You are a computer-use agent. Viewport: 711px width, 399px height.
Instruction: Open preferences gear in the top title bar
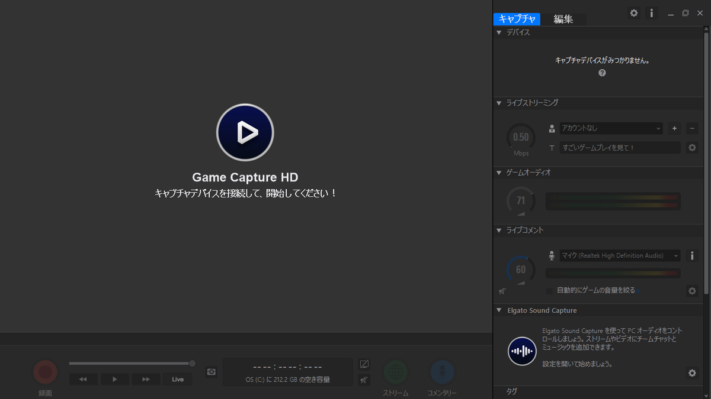click(634, 13)
